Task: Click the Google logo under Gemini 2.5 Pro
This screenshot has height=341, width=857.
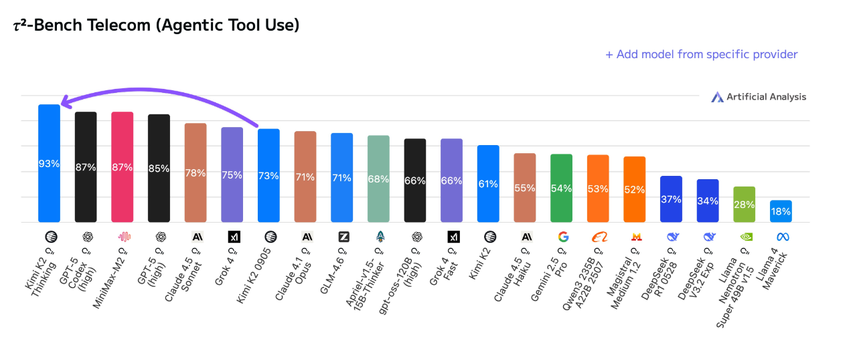Action: [x=563, y=237]
